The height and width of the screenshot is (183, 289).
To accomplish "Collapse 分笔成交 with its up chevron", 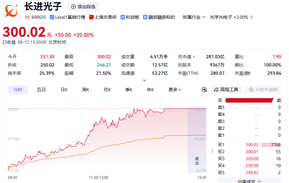I will pyautogui.click(x=259, y=181).
